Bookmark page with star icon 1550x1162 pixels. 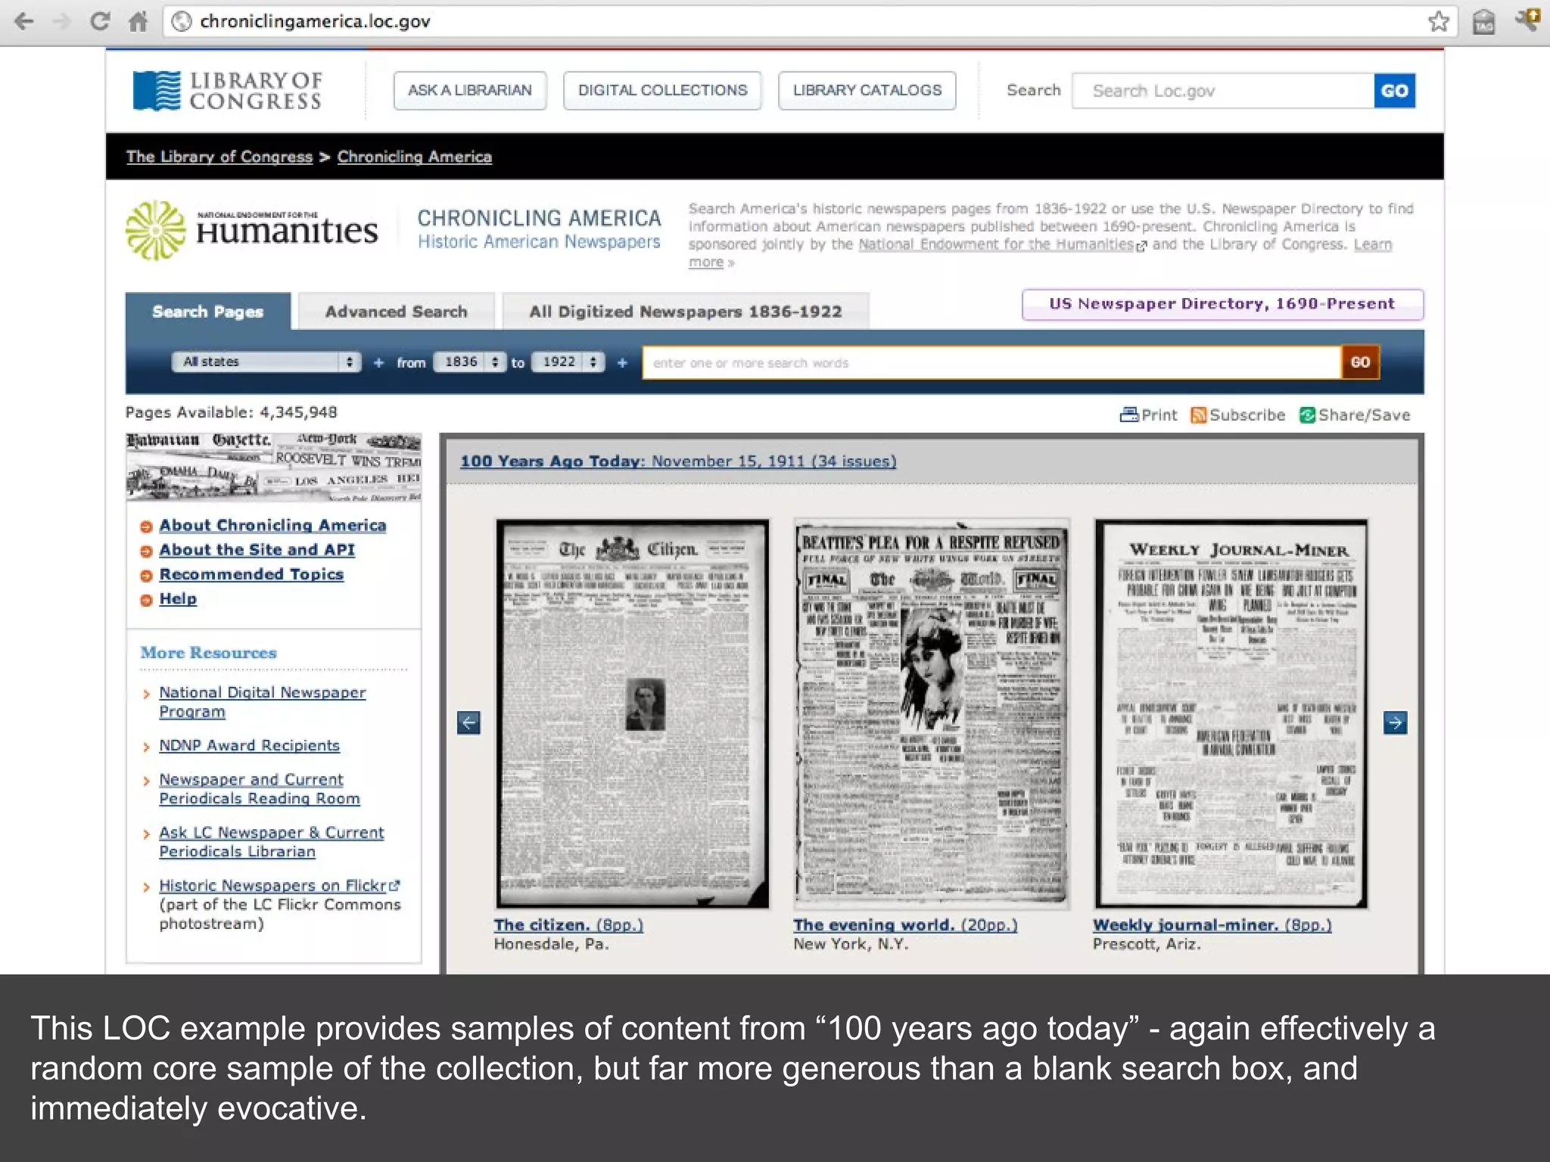click(1439, 21)
